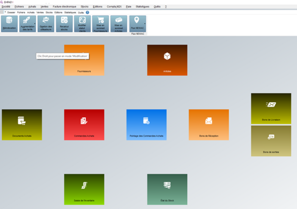
Task: Open the Facture électronique menu
Action: (x=64, y=7)
